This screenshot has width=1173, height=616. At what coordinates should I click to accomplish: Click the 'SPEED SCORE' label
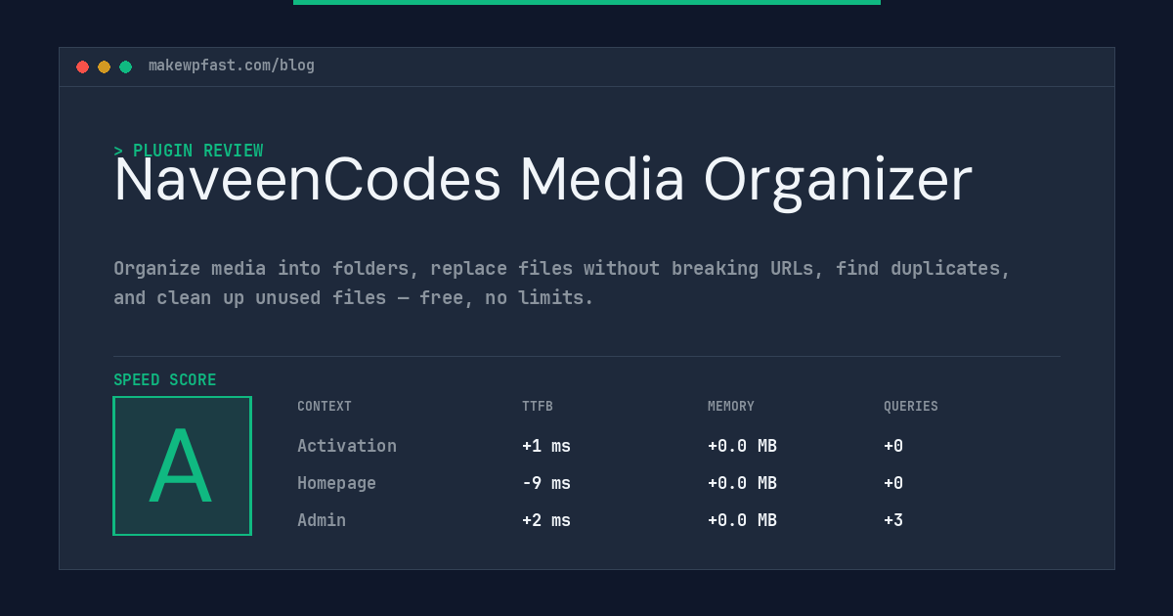[165, 380]
